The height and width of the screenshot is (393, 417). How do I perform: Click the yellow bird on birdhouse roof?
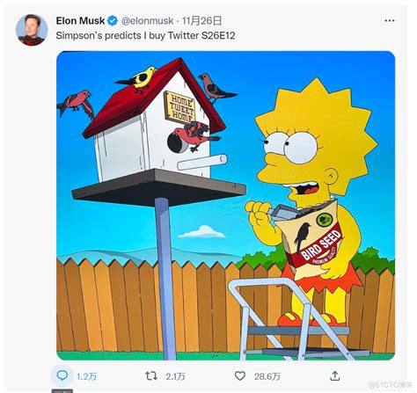pyautogui.click(x=137, y=78)
